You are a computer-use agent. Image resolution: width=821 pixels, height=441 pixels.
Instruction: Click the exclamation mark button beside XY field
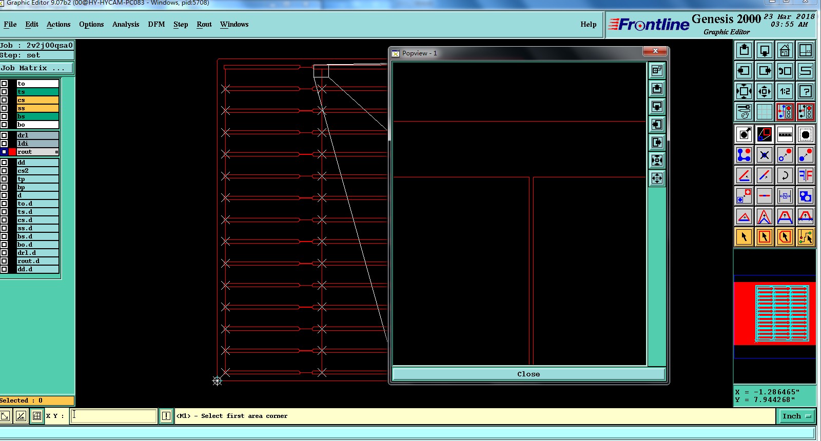coord(166,416)
